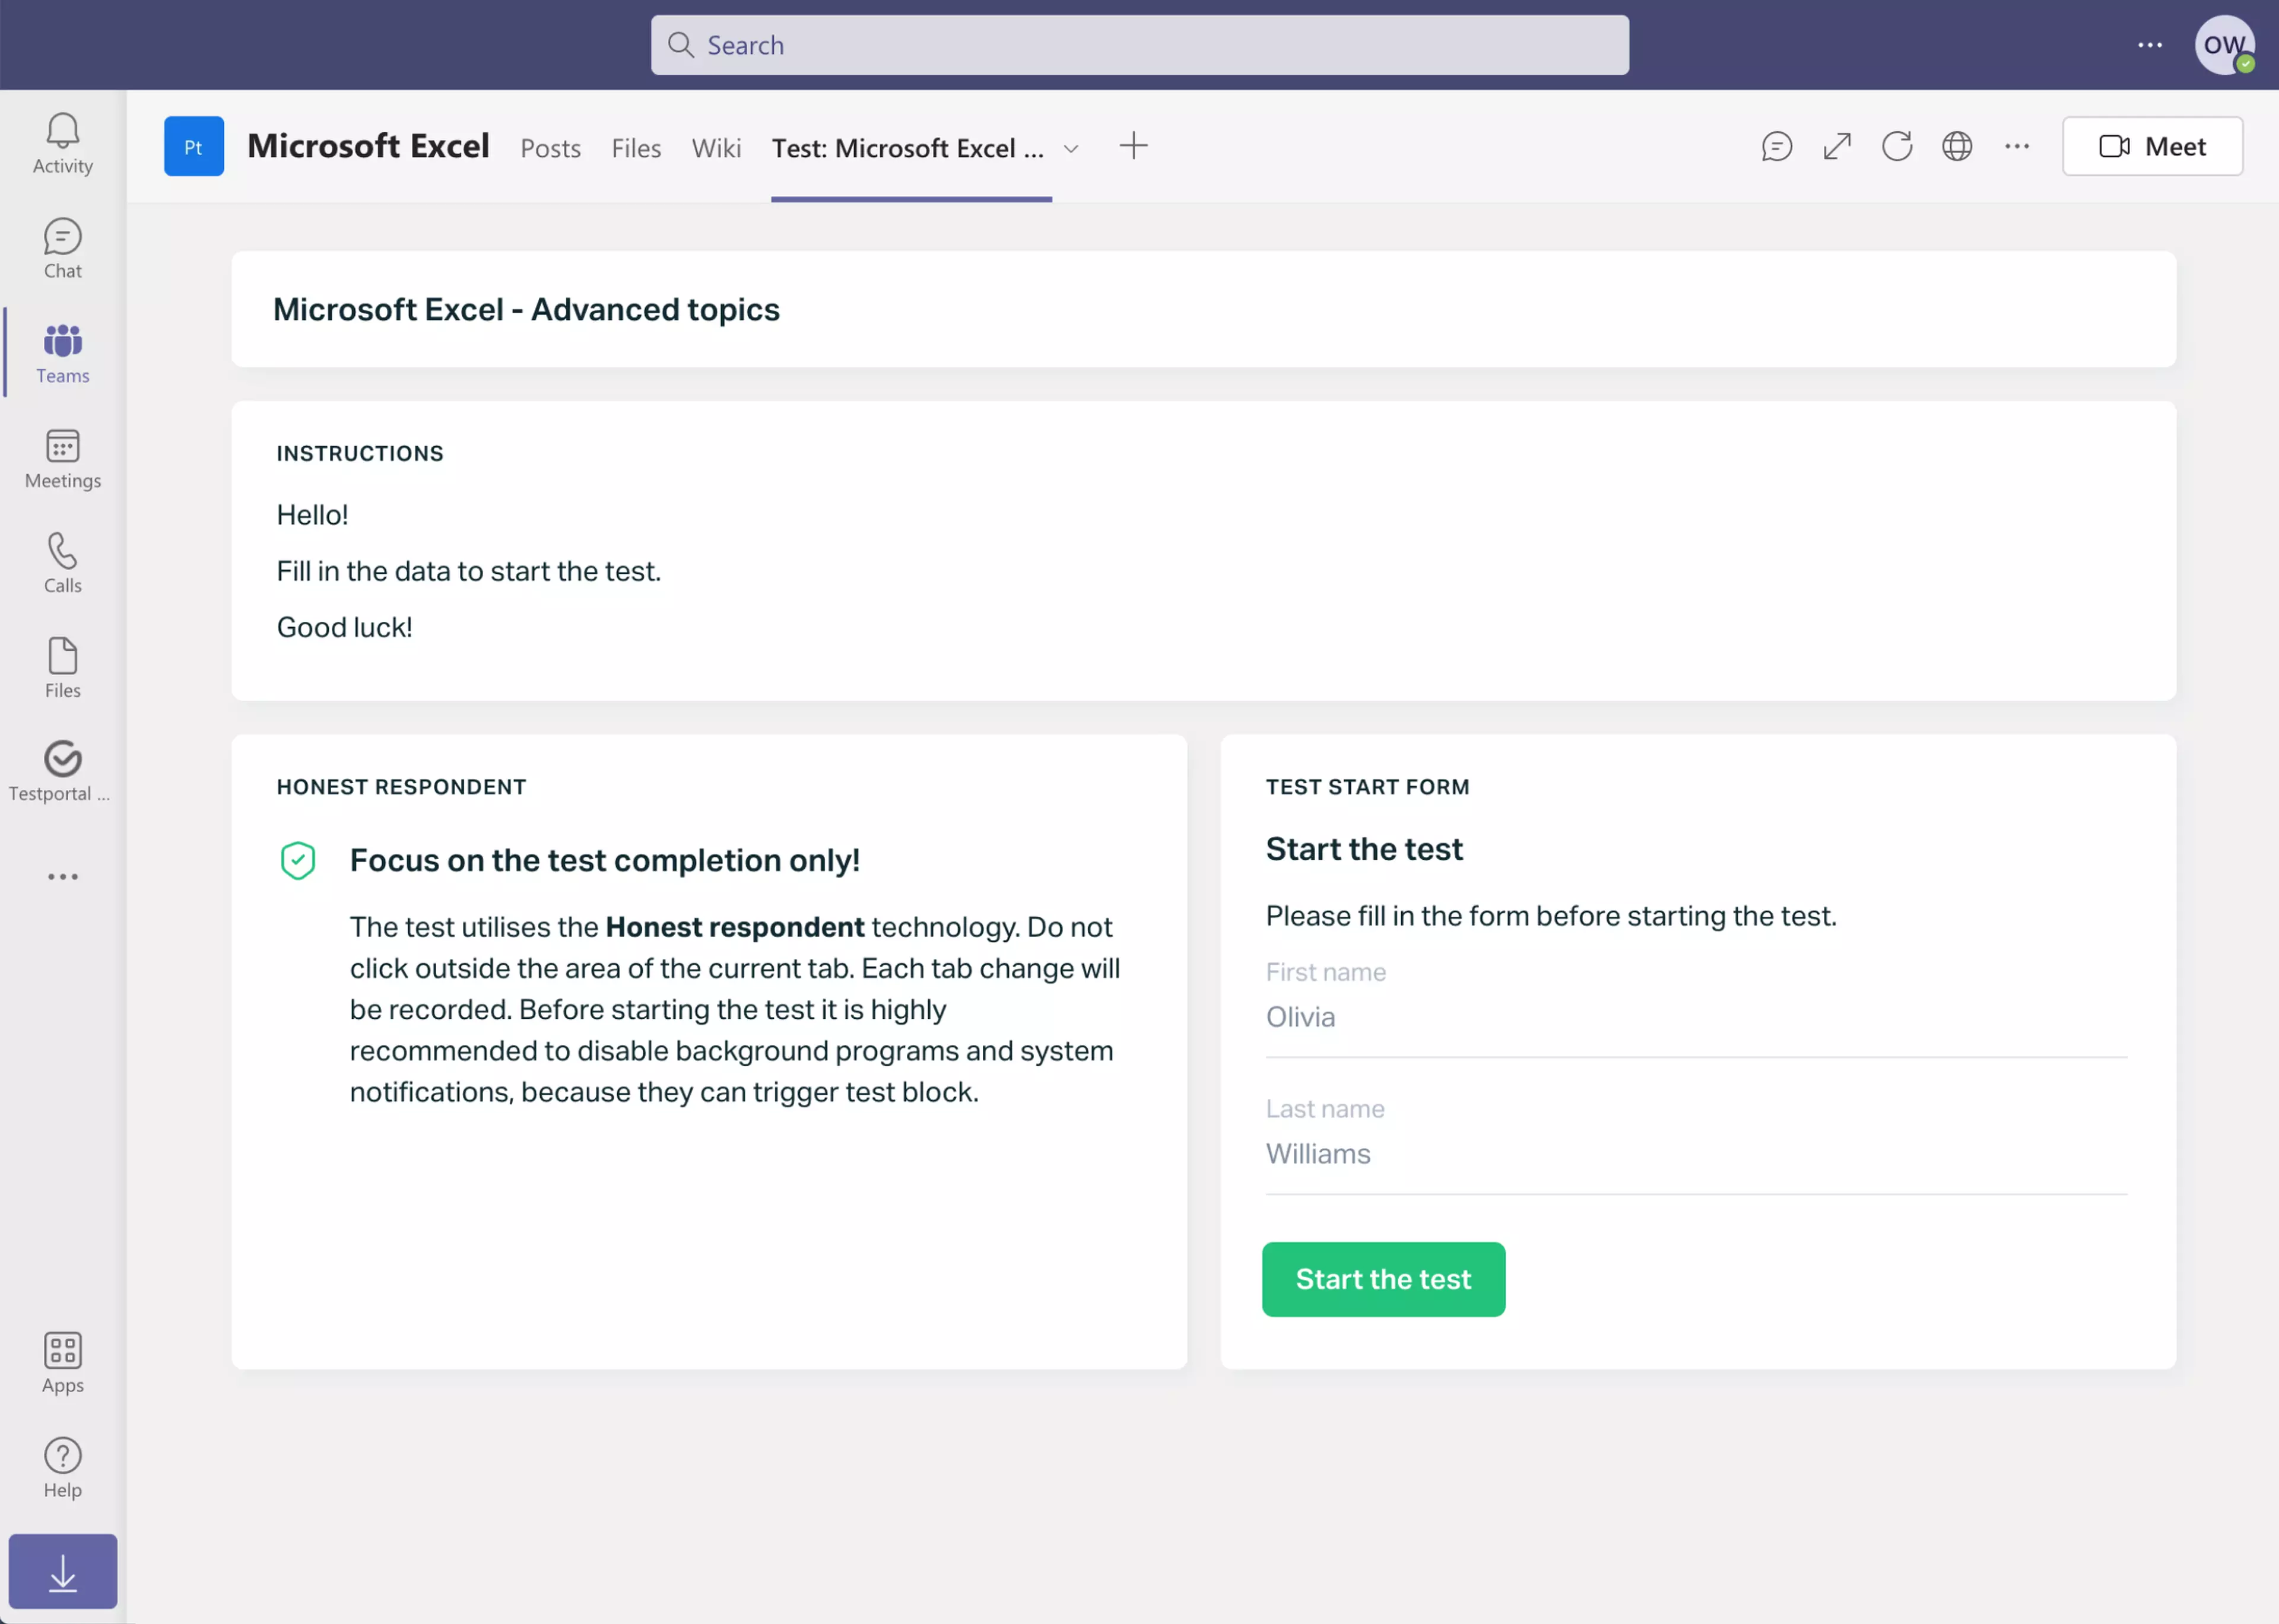The height and width of the screenshot is (1624, 2279).
Task: Start a Meet call
Action: [x=2152, y=146]
